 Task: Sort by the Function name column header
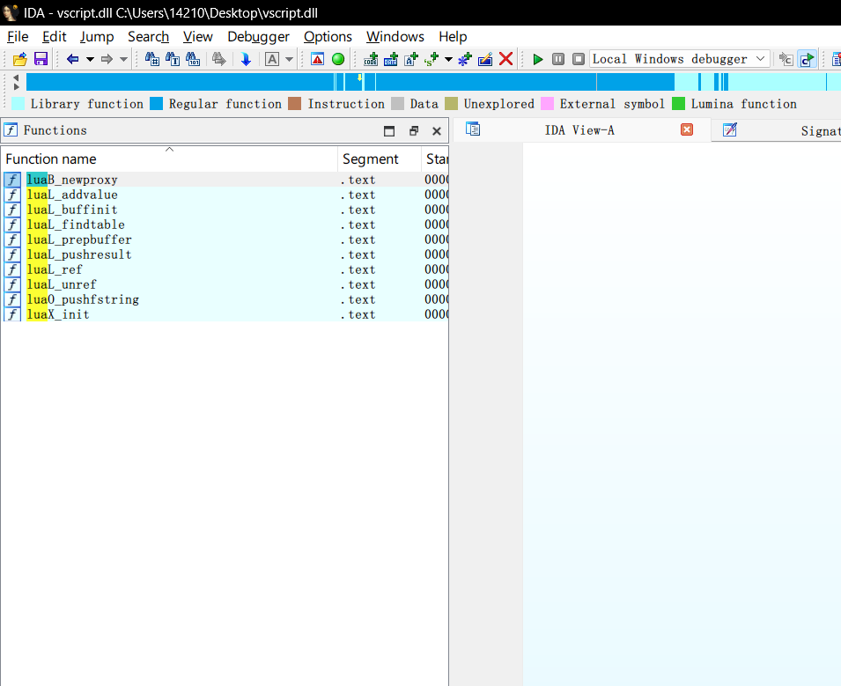click(x=169, y=159)
